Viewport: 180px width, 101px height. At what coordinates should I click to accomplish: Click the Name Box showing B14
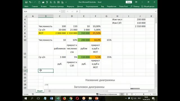(x=41, y=12)
